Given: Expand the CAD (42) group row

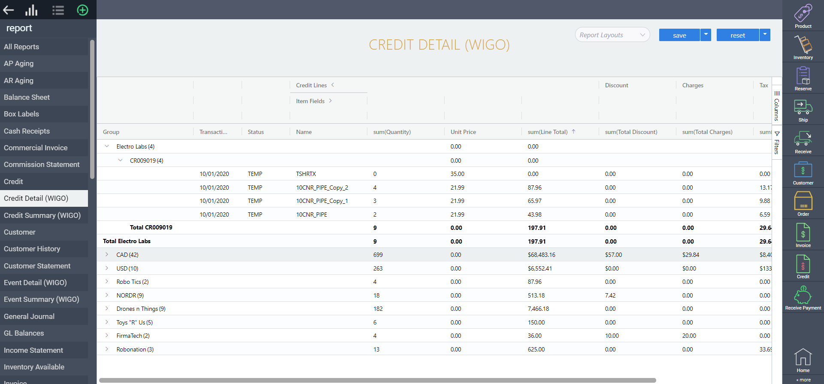Looking at the screenshot, I should coord(107,255).
